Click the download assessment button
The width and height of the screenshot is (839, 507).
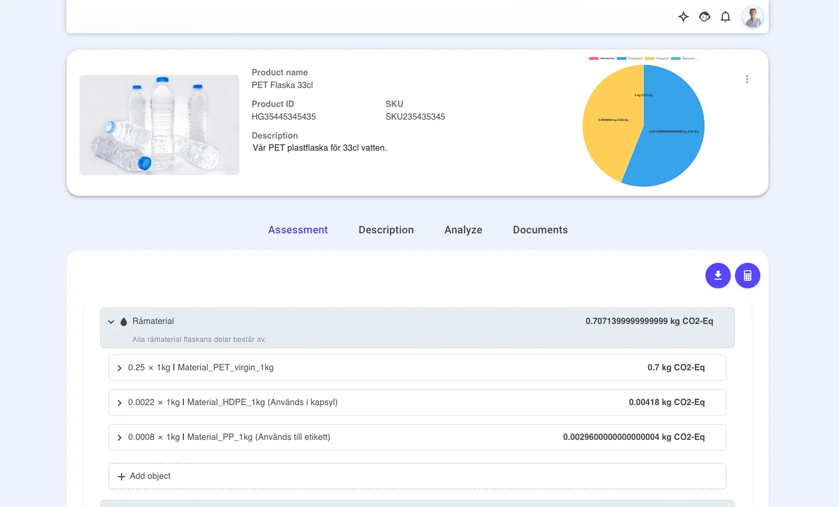coord(718,276)
